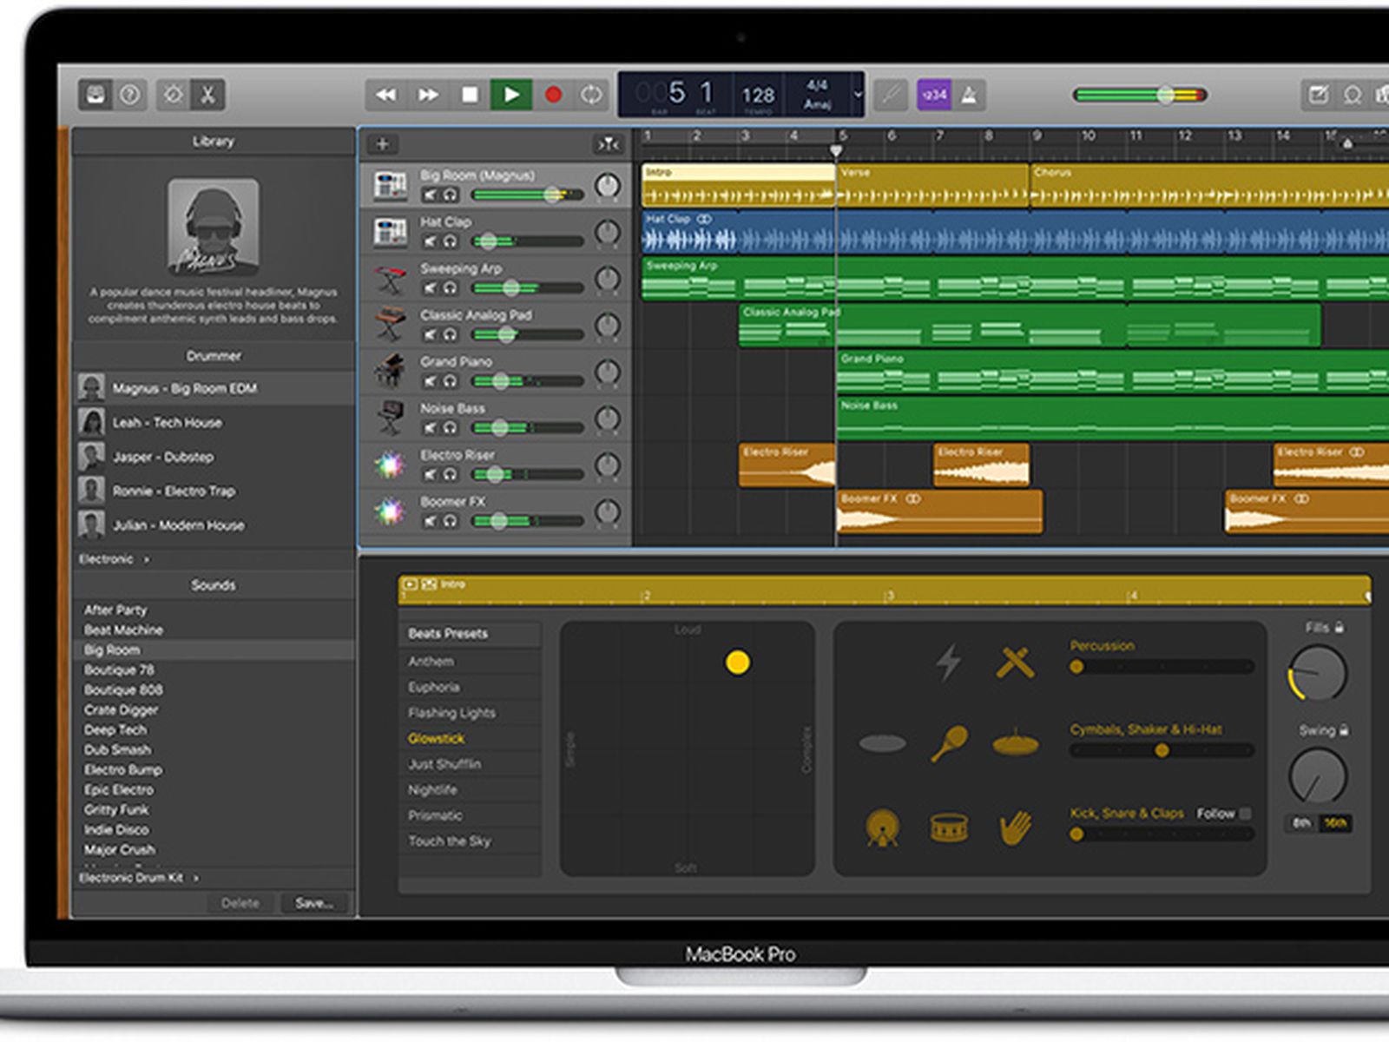Toggle the snare drum icon

949,828
